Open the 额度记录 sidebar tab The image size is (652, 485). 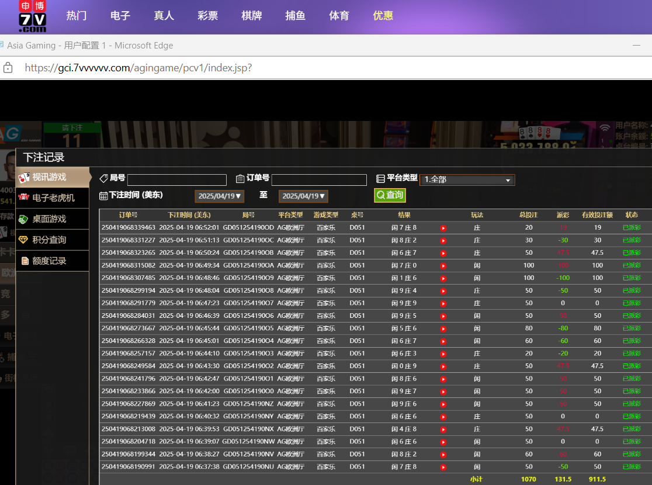click(53, 261)
